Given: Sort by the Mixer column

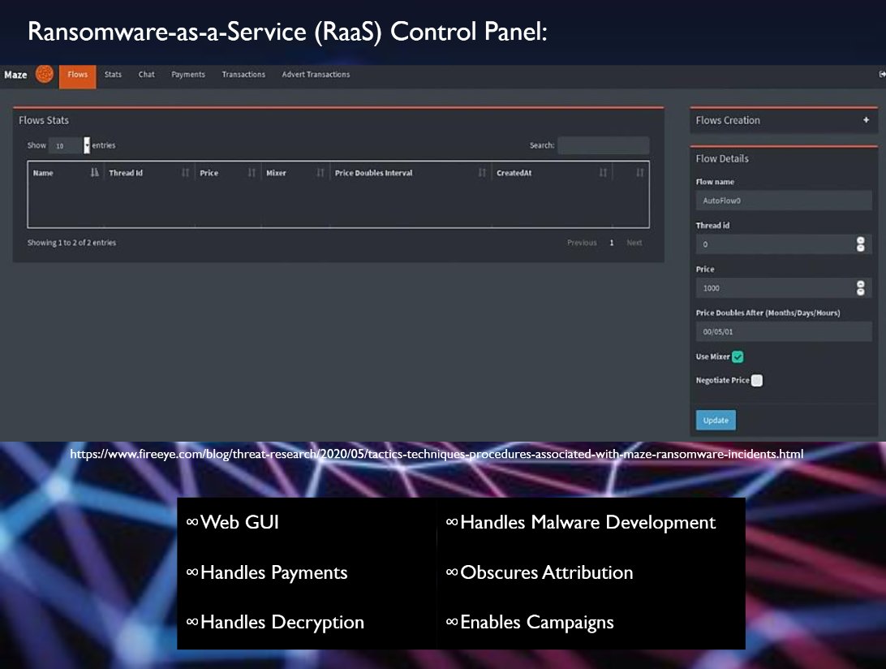Looking at the screenshot, I should pyautogui.click(x=295, y=173).
